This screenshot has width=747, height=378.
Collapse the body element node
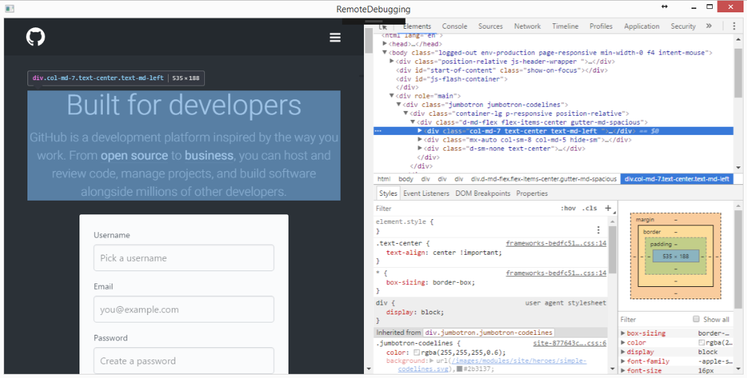pos(385,52)
